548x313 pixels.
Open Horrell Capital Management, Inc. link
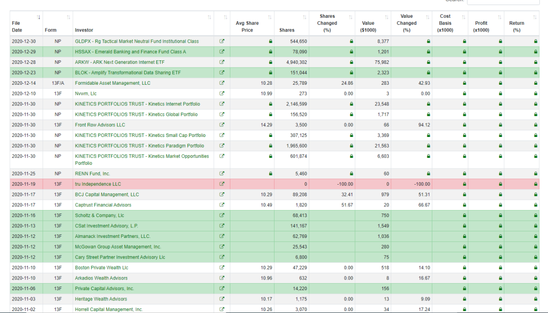(x=109, y=309)
